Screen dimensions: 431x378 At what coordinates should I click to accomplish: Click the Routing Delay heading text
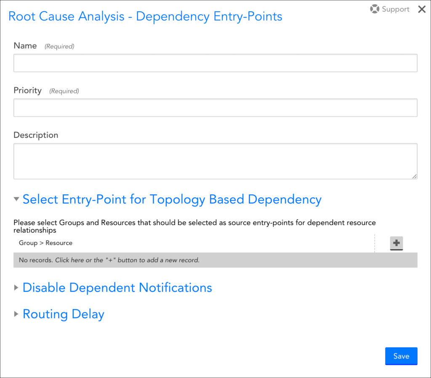point(64,314)
